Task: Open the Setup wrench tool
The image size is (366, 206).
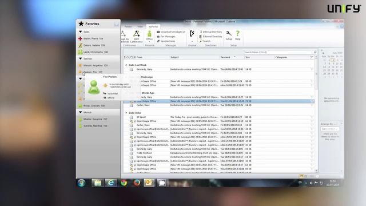Action: pos(229,35)
